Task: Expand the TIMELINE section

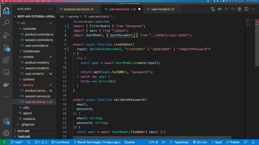Action: point(35,137)
